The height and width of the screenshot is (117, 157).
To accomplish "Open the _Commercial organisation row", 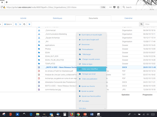I will click(x=50, y=31).
